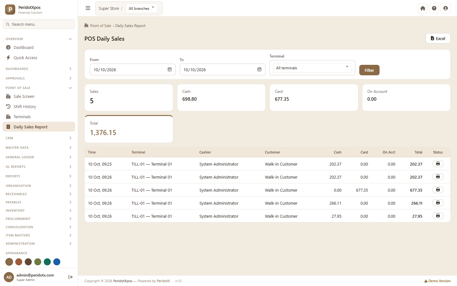The height and width of the screenshot is (286, 457).
Task: Open calendar picker in To date field
Action: pos(259,70)
